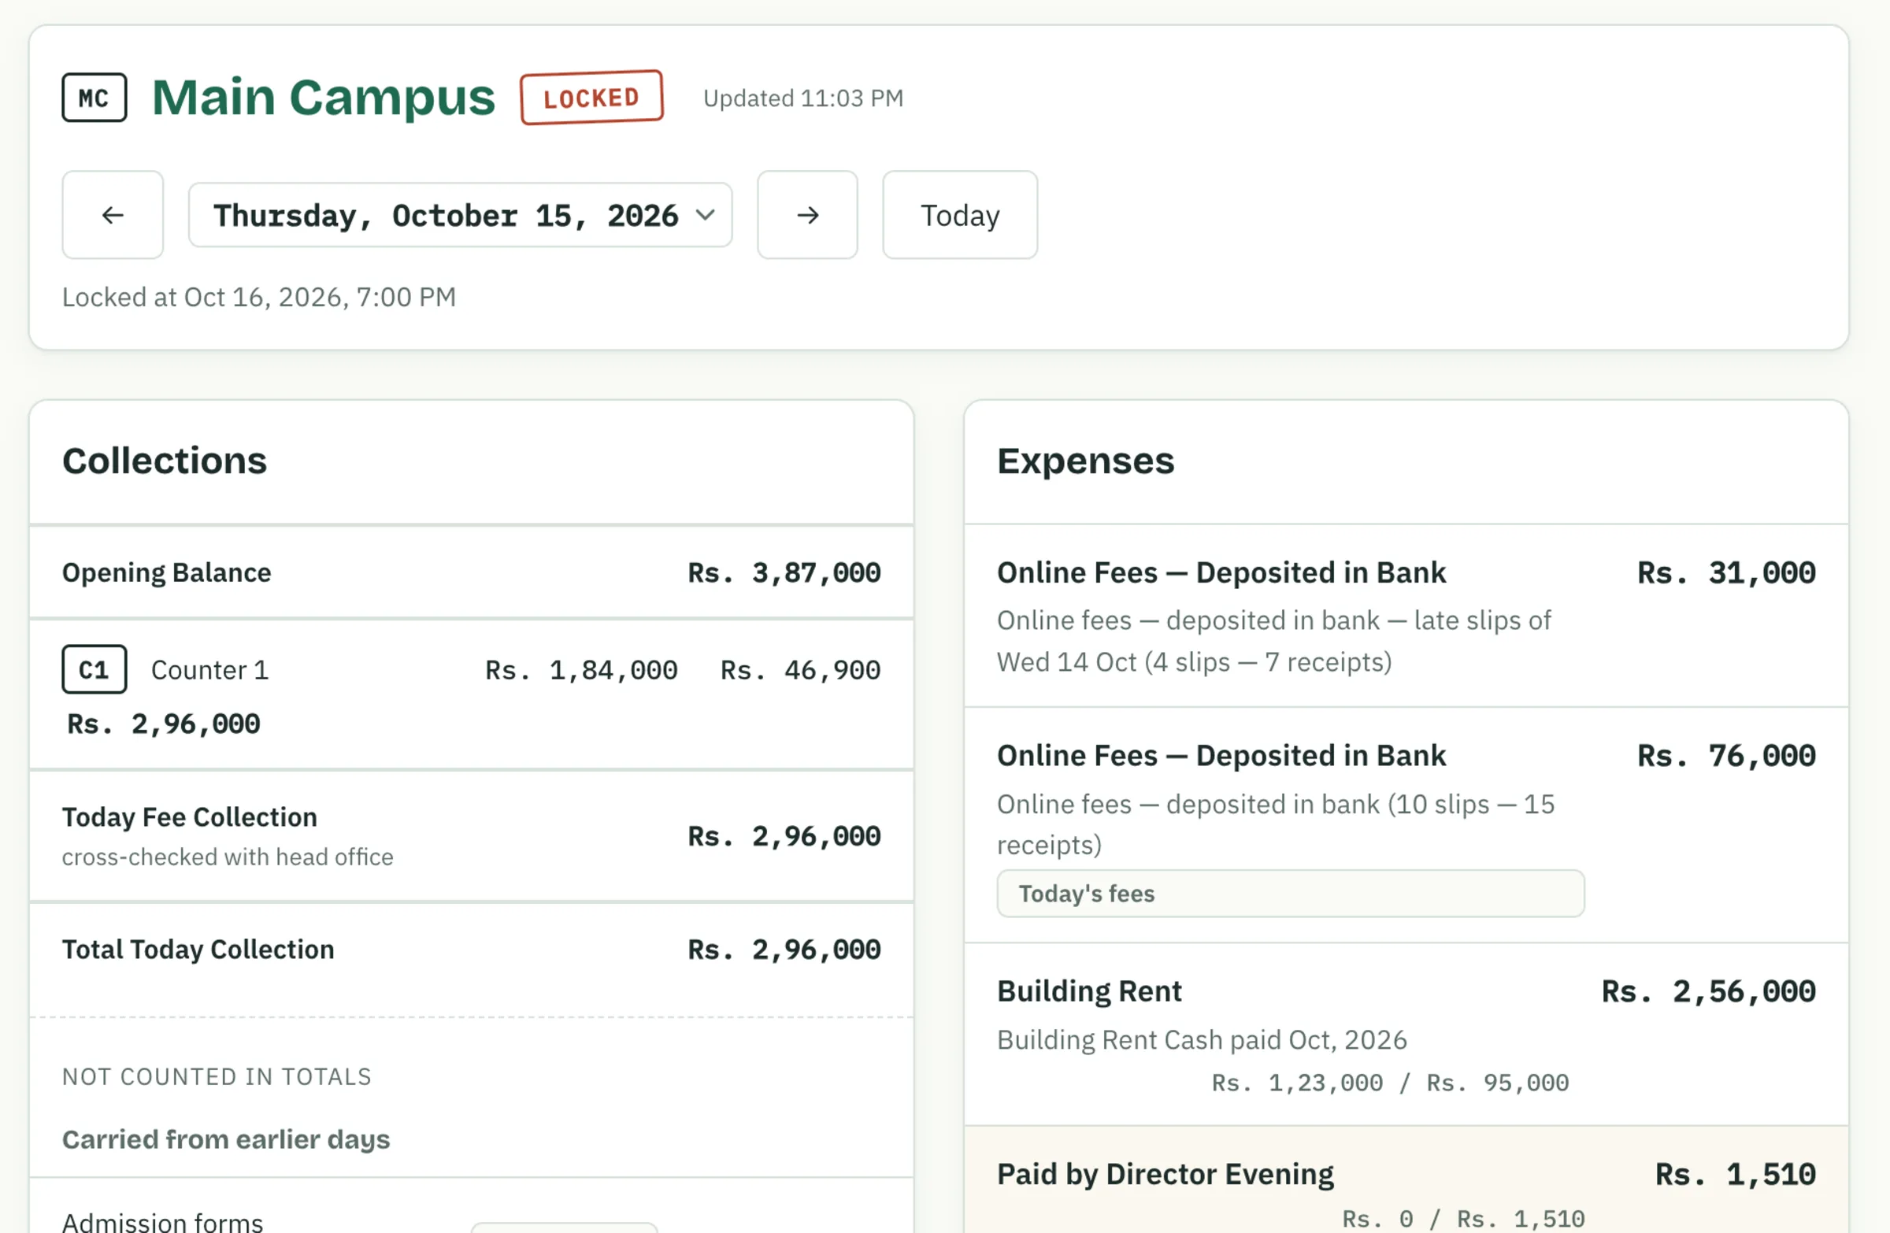Screen dimensions: 1890x1233
Task: Go to previous day with left arrow
Action: (113, 214)
